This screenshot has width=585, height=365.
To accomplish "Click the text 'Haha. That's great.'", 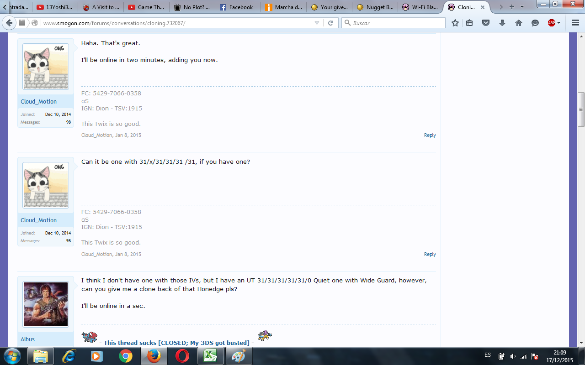I will click(x=111, y=43).
